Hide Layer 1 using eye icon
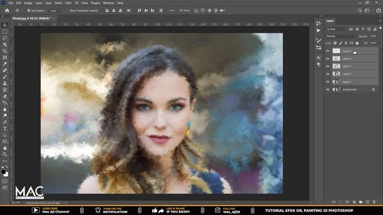Image resolution: width=383 pixels, height=215 pixels. click(x=328, y=82)
